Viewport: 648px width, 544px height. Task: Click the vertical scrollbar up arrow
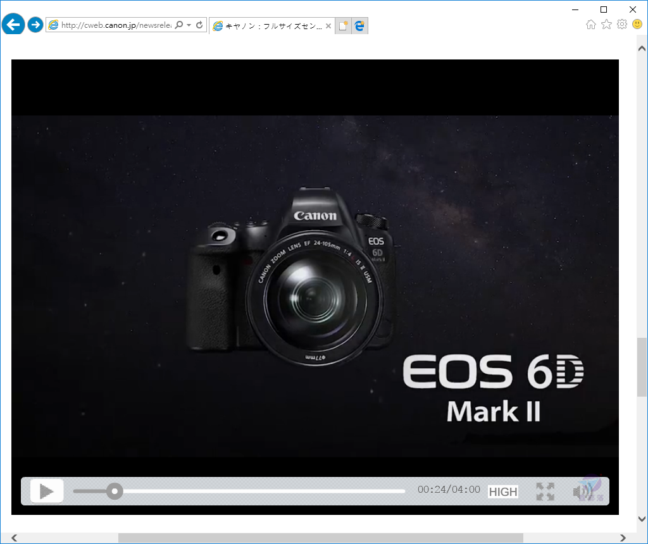(642, 49)
